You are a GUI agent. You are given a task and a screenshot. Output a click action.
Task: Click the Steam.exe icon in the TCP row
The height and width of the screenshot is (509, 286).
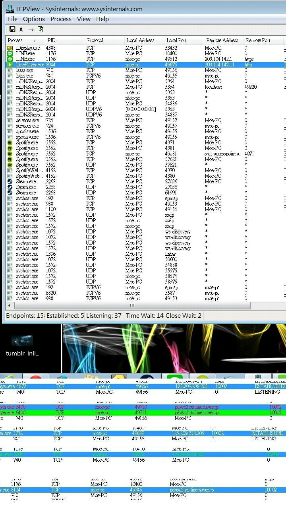10,181
